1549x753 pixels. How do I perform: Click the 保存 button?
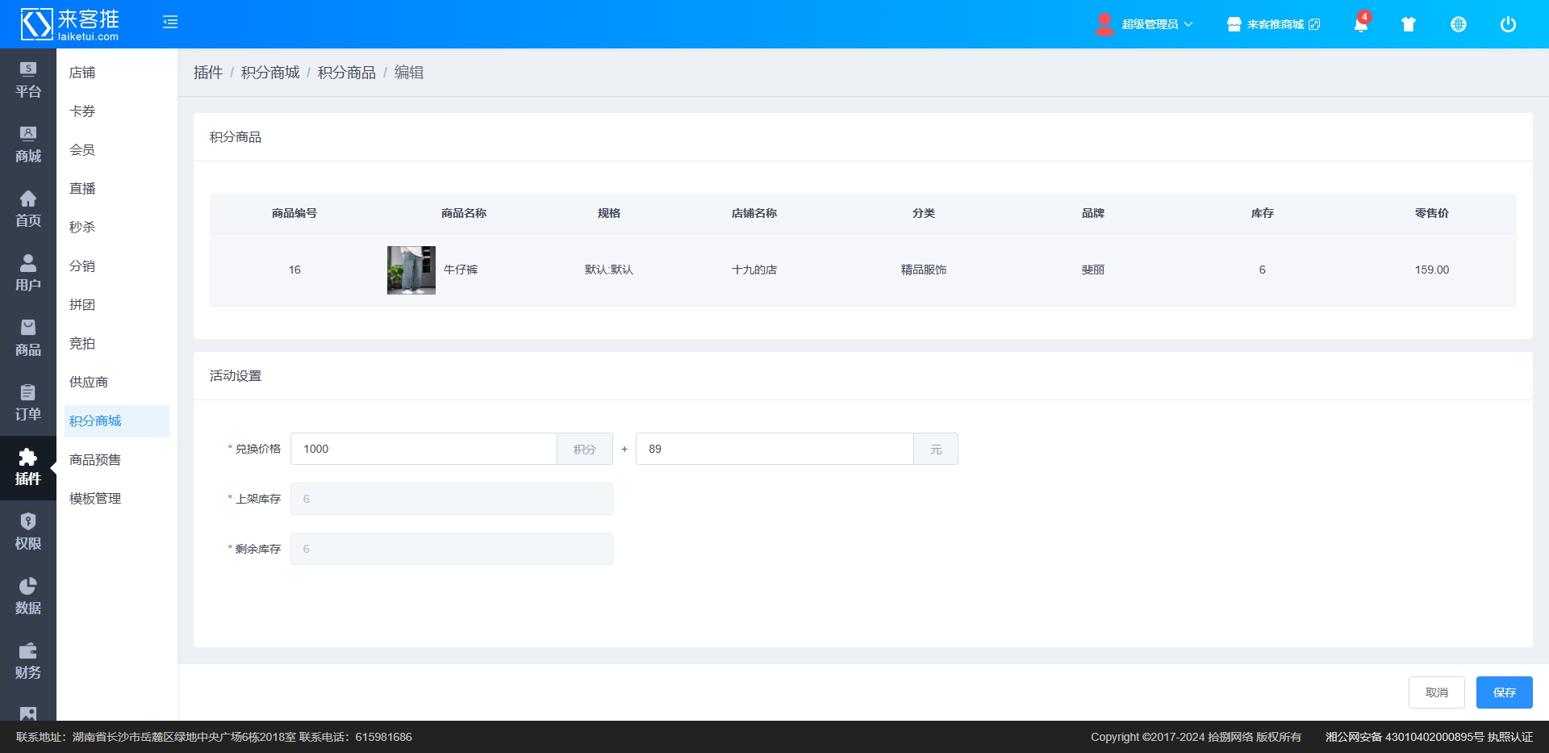point(1504,692)
